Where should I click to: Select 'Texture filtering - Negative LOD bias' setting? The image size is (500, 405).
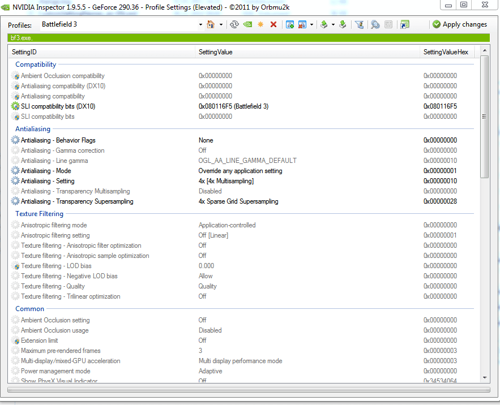[x=69, y=276]
